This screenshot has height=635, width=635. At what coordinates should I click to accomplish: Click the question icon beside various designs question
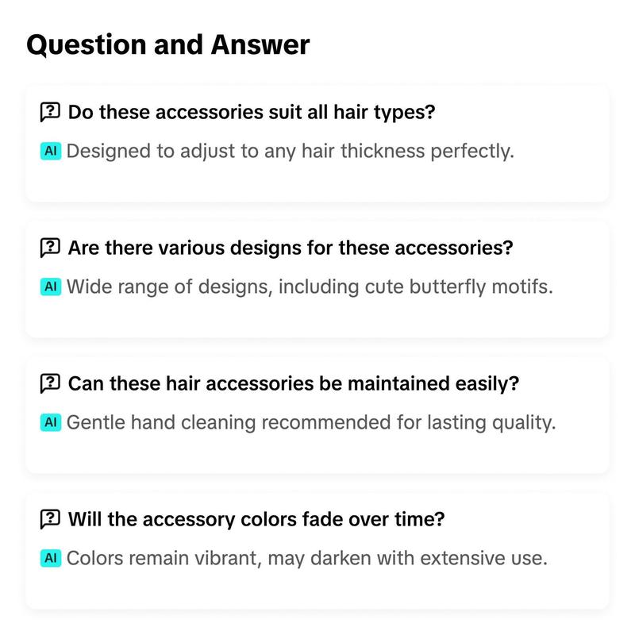(x=50, y=248)
